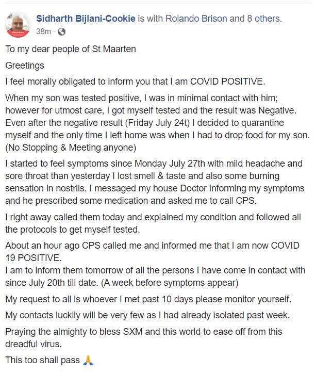The width and height of the screenshot is (316, 374).
Task: Click the "This too shall pass" text
Action: (42, 360)
